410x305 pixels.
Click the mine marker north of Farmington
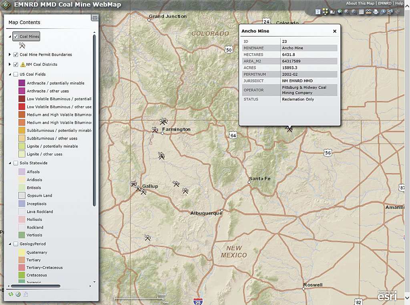point(163,121)
